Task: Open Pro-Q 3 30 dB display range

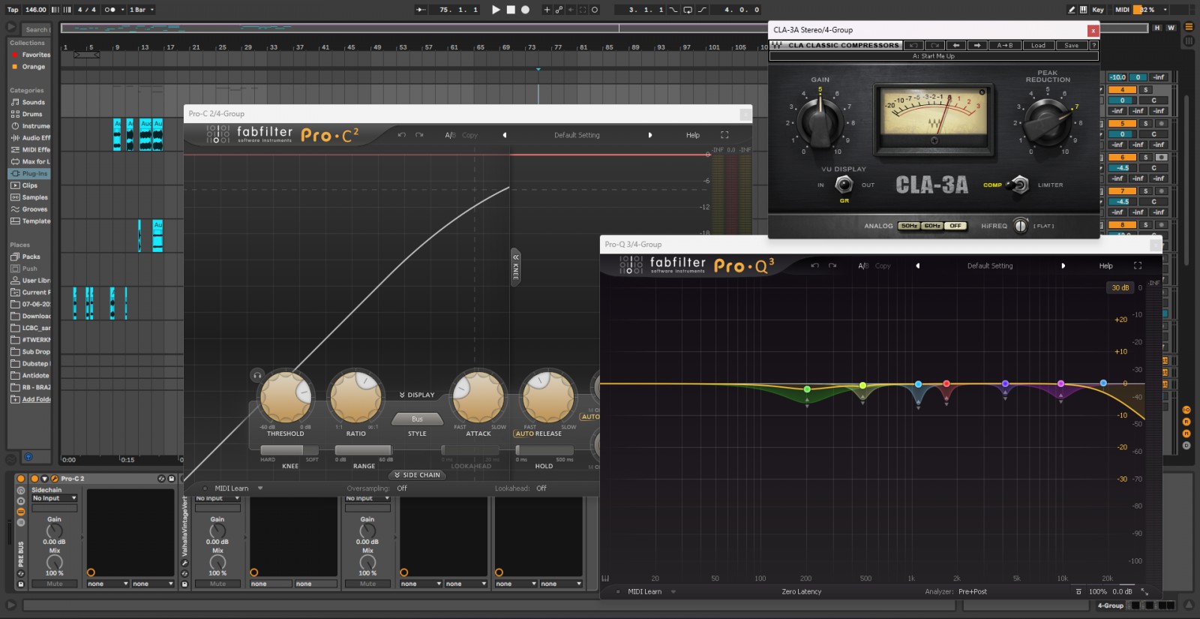Action: pyautogui.click(x=1120, y=287)
